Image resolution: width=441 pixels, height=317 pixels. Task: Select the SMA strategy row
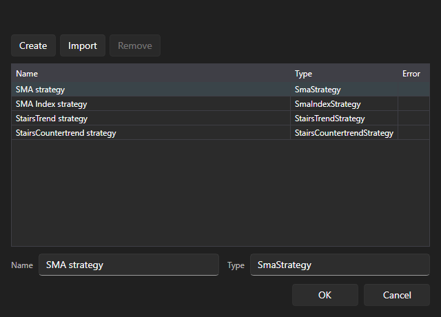(x=220, y=90)
